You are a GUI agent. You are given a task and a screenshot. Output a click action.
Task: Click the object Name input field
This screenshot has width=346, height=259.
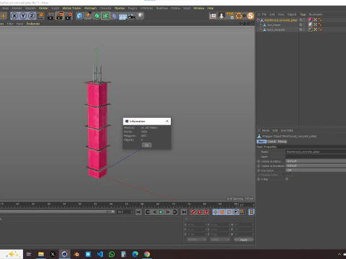pyautogui.click(x=316, y=152)
